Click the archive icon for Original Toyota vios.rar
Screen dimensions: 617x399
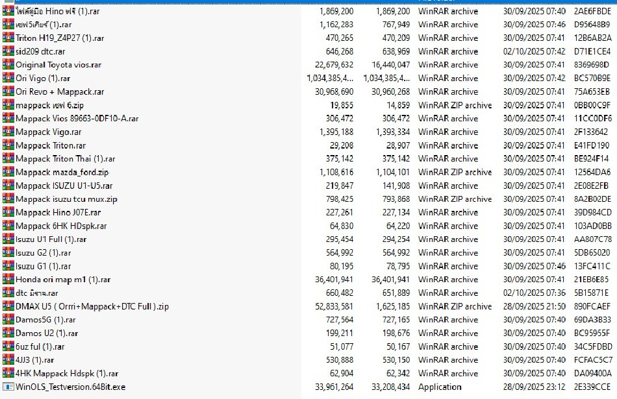pyautogui.click(x=8, y=65)
